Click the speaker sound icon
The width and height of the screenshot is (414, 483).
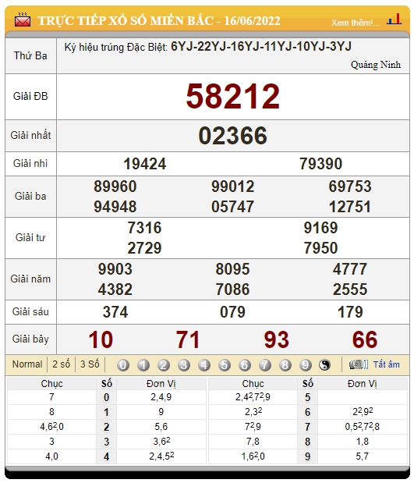359,364
